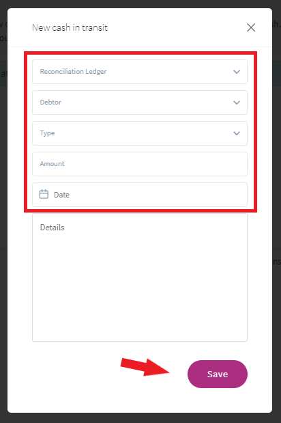Select the Date placeholder label

click(61, 195)
